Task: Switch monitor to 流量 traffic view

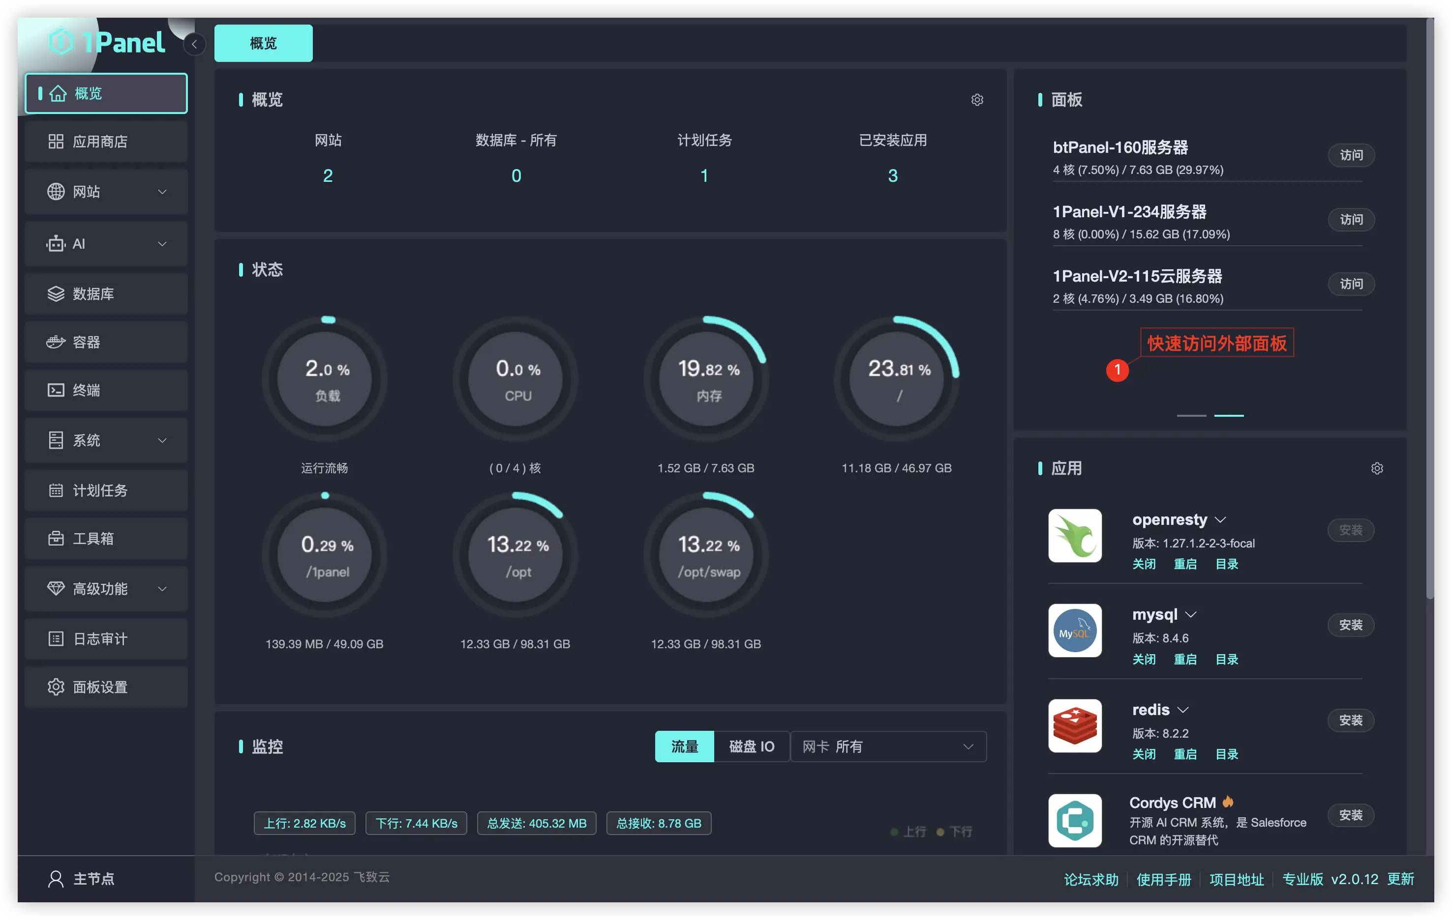Action: coord(684,747)
